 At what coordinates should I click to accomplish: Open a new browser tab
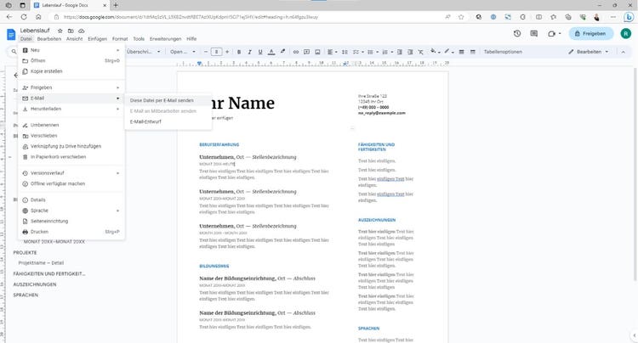point(116,5)
